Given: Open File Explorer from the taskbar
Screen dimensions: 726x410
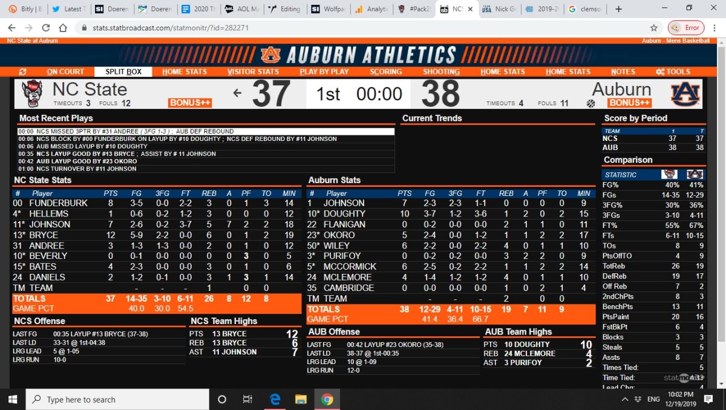Looking at the screenshot, I should tap(301, 399).
